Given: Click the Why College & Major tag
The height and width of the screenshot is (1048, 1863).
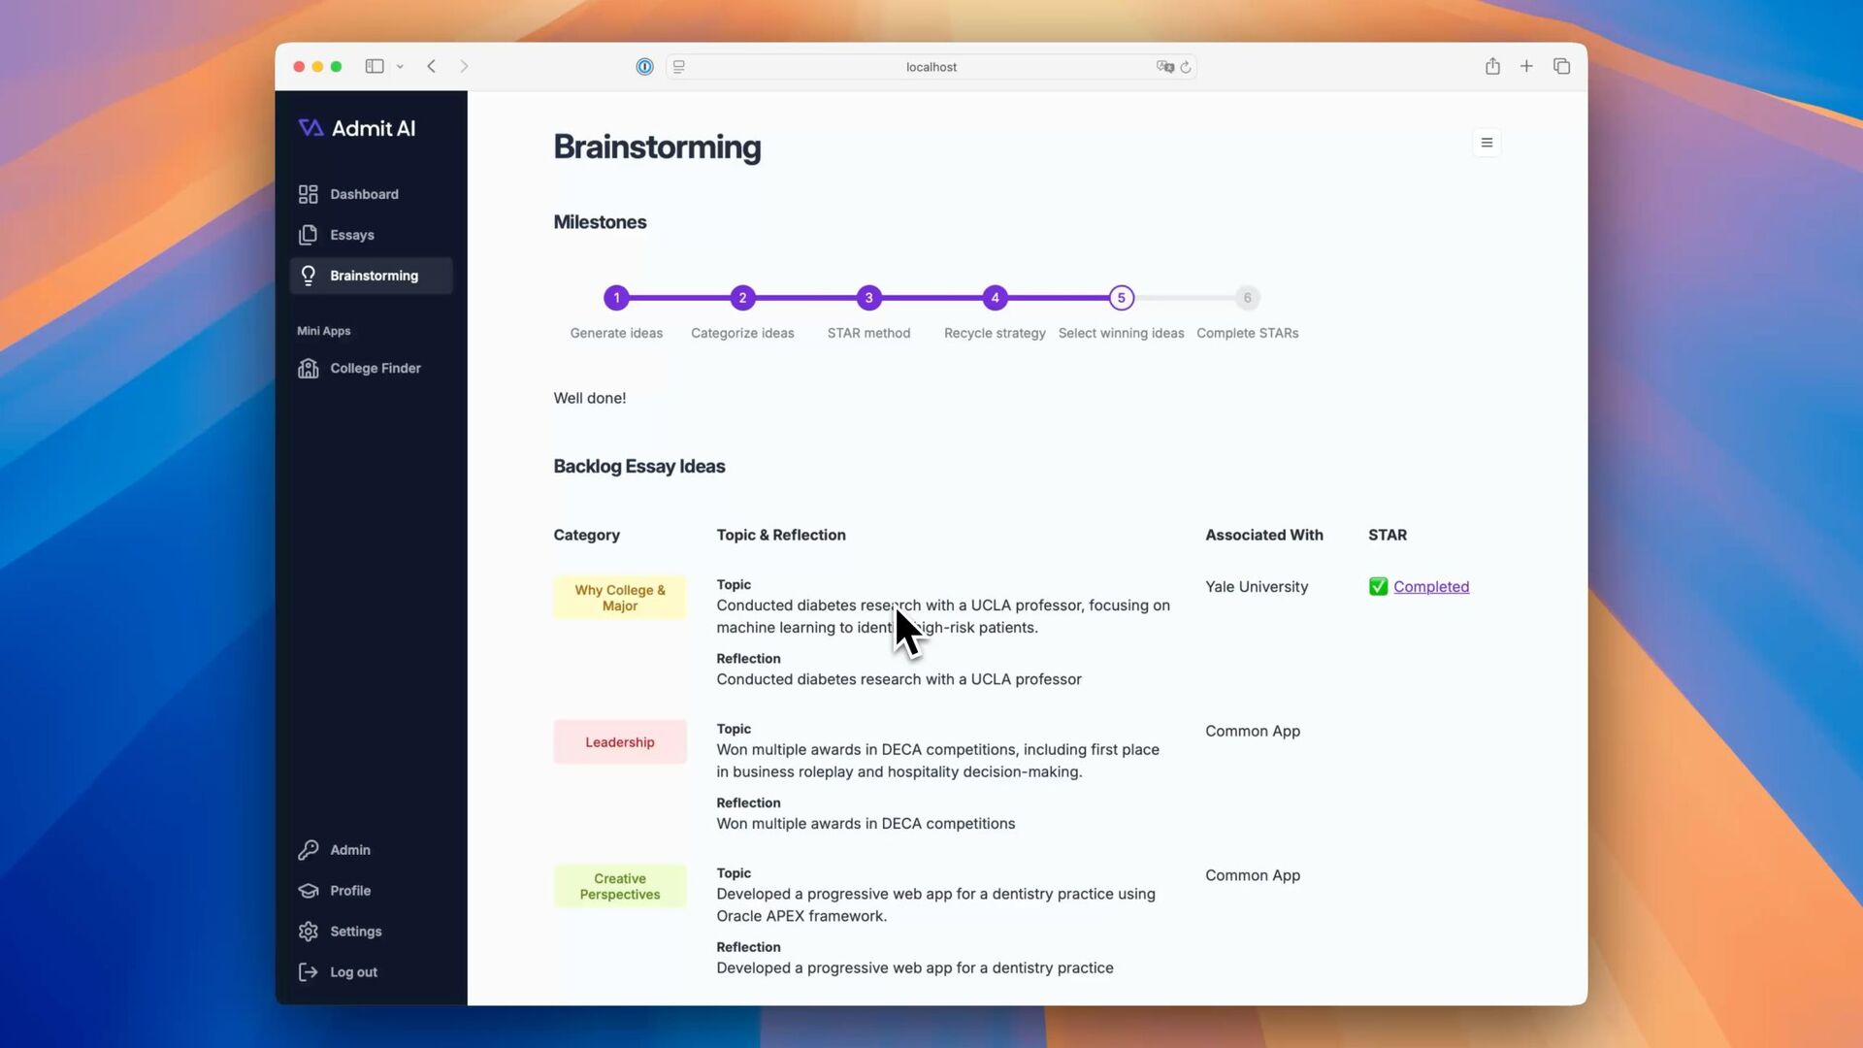Looking at the screenshot, I should pos(620,598).
